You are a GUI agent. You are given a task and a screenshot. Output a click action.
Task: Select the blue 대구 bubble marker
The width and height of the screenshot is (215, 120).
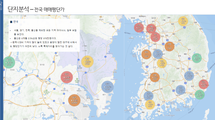click(x=189, y=76)
